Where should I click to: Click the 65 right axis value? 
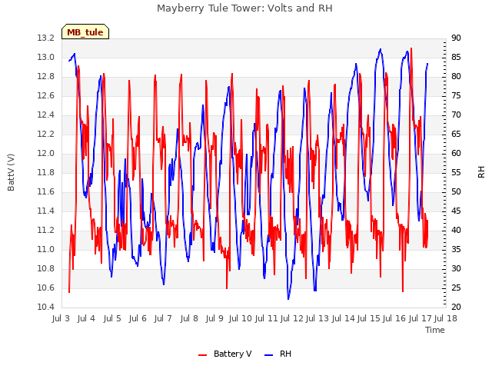click(456, 134)
